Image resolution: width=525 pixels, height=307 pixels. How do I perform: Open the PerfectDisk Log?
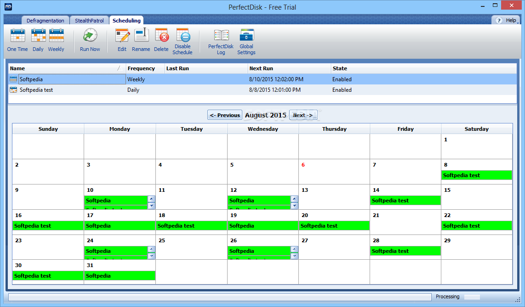tap(221, 42)
